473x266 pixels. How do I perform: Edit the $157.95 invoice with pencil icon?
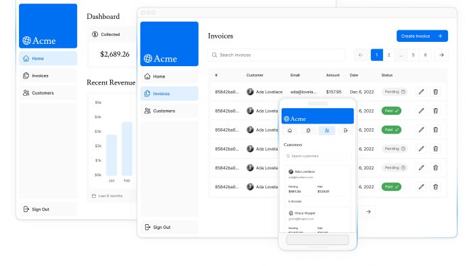pyautogui.click(x=421, y=92)
